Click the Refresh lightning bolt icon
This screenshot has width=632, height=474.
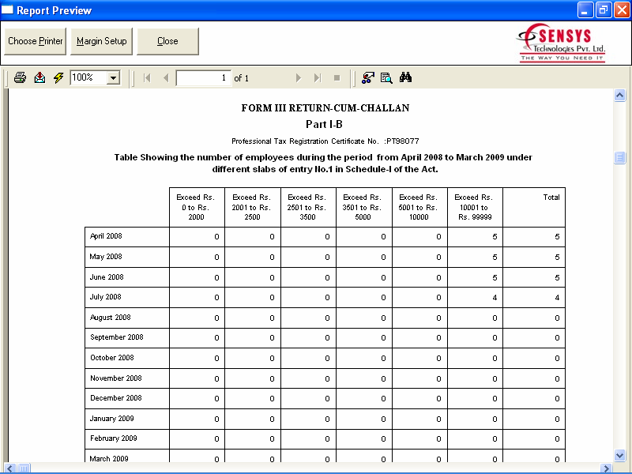[x=58, y=77]
